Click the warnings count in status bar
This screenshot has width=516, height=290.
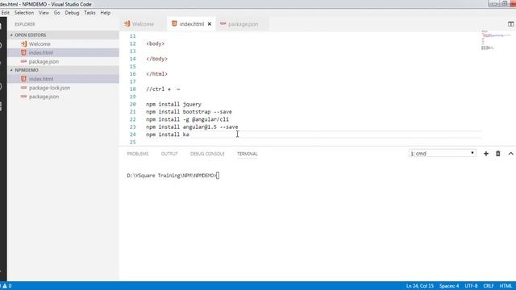7,286
